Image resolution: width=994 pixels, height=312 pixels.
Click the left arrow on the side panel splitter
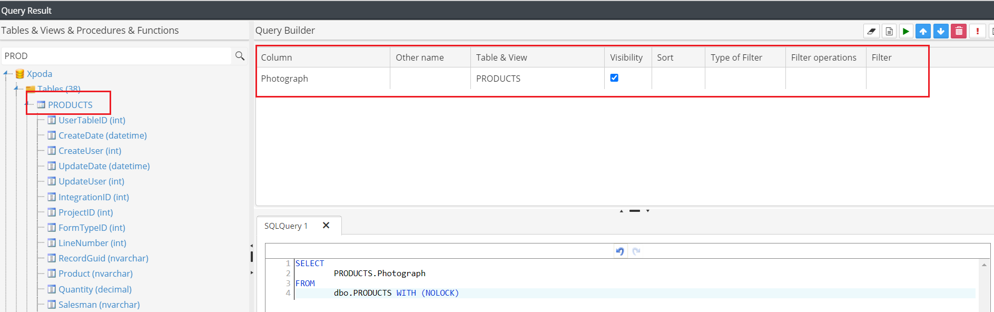251,246
